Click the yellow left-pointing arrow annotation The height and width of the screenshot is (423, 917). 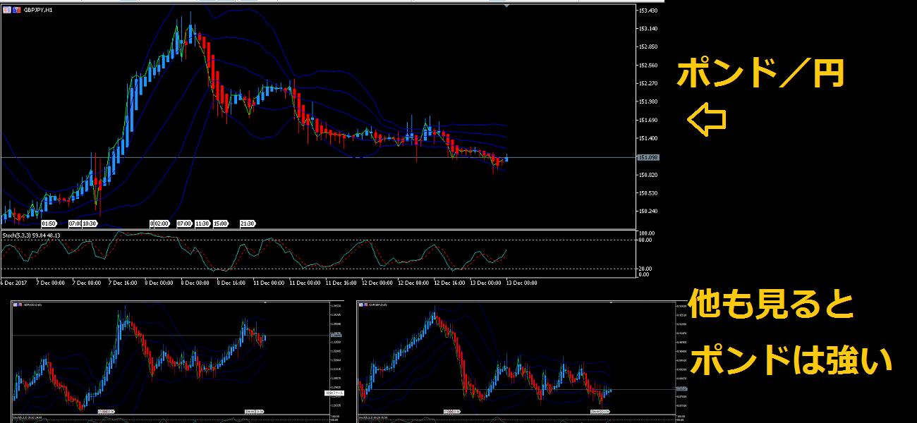[706, 120]
